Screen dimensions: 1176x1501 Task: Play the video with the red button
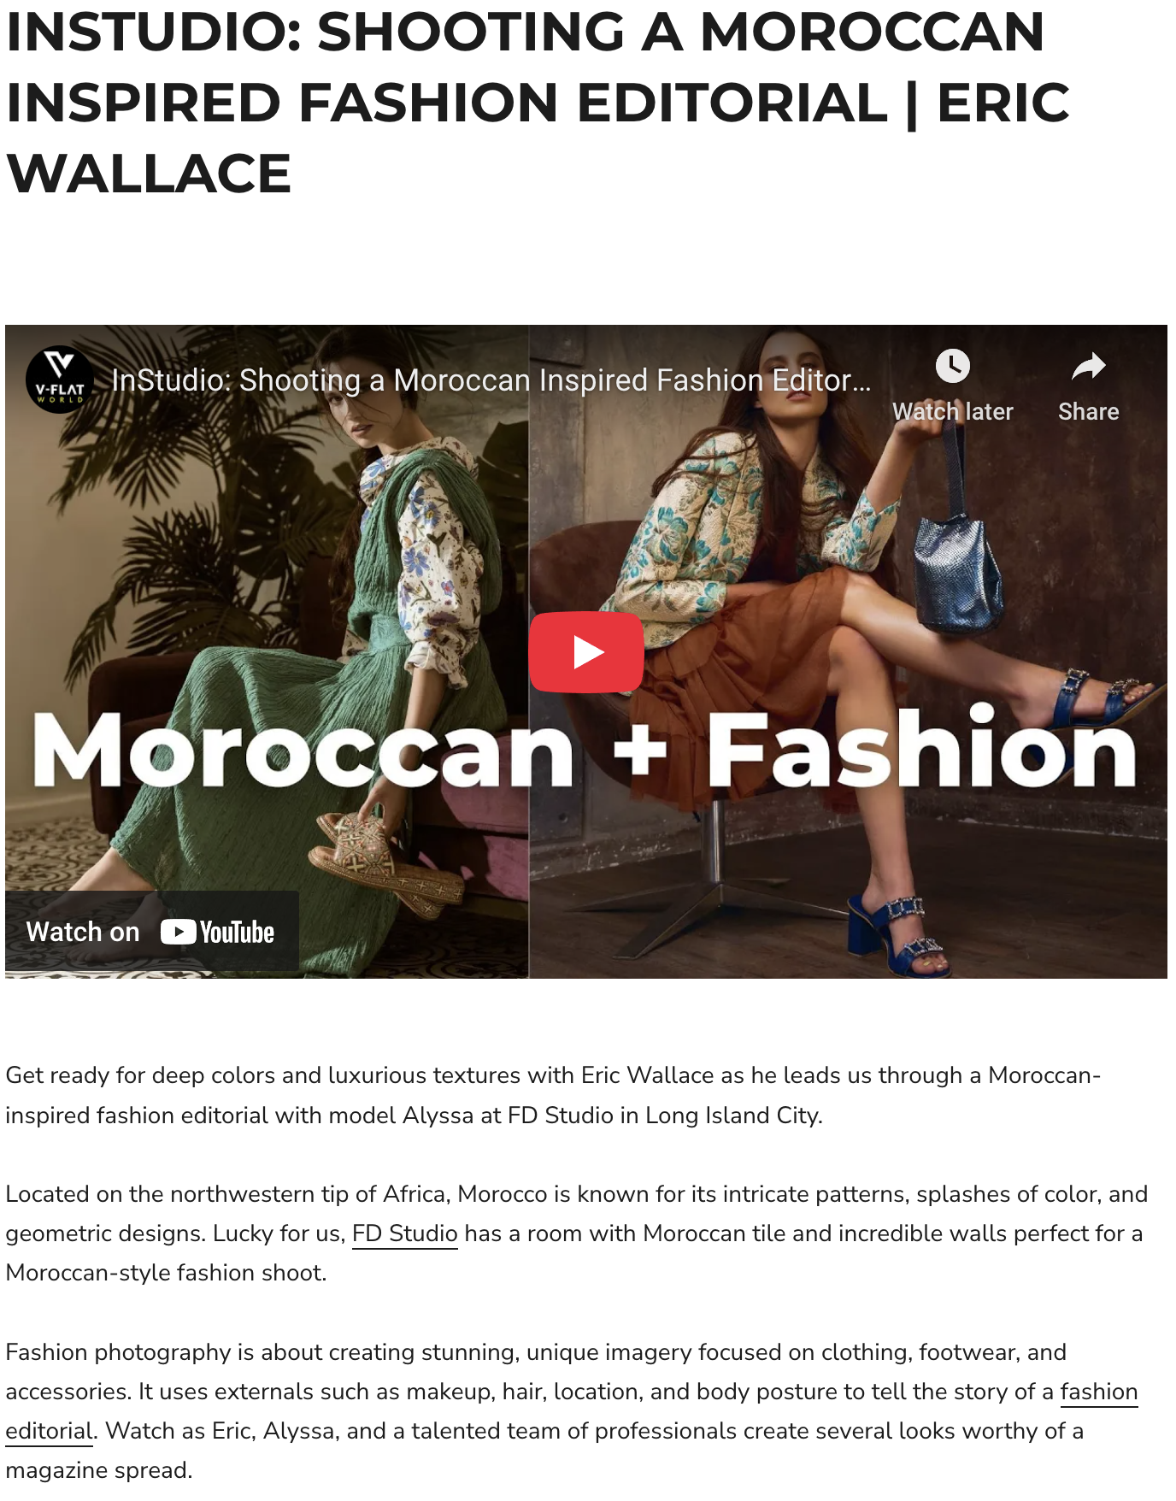(x=586, y=652)
